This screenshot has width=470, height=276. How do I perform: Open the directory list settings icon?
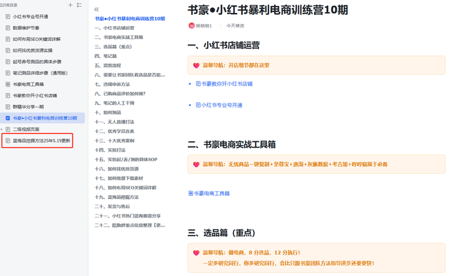click(79, 5)
